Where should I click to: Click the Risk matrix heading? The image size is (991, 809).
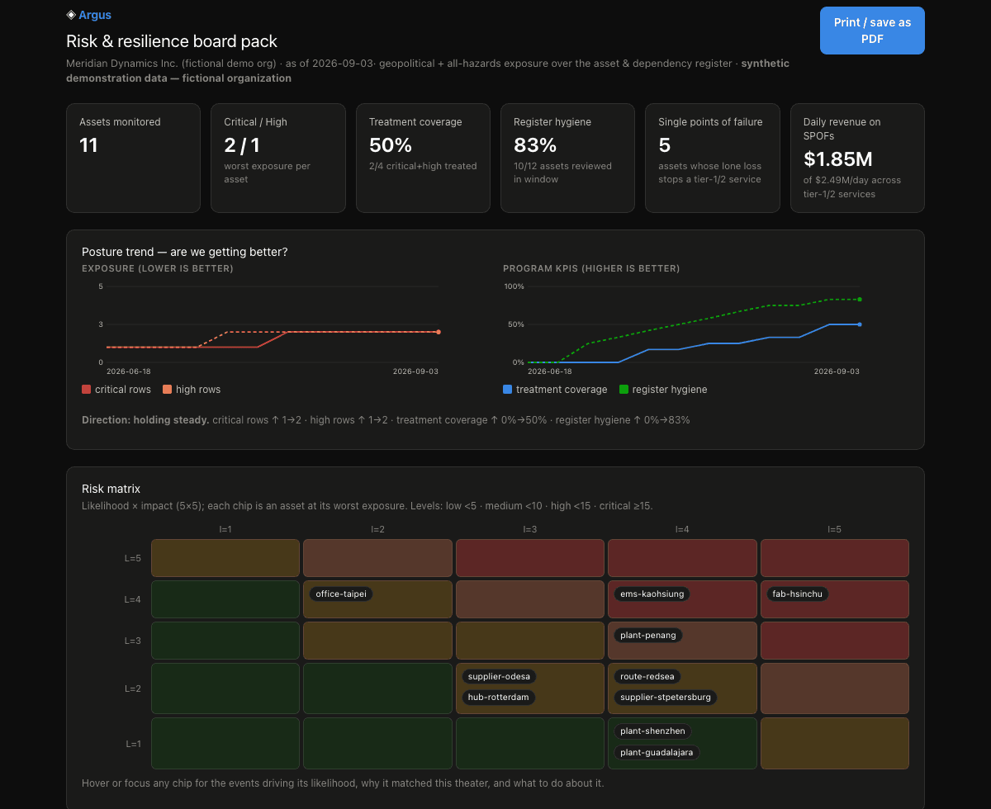[x=111, y=489]
